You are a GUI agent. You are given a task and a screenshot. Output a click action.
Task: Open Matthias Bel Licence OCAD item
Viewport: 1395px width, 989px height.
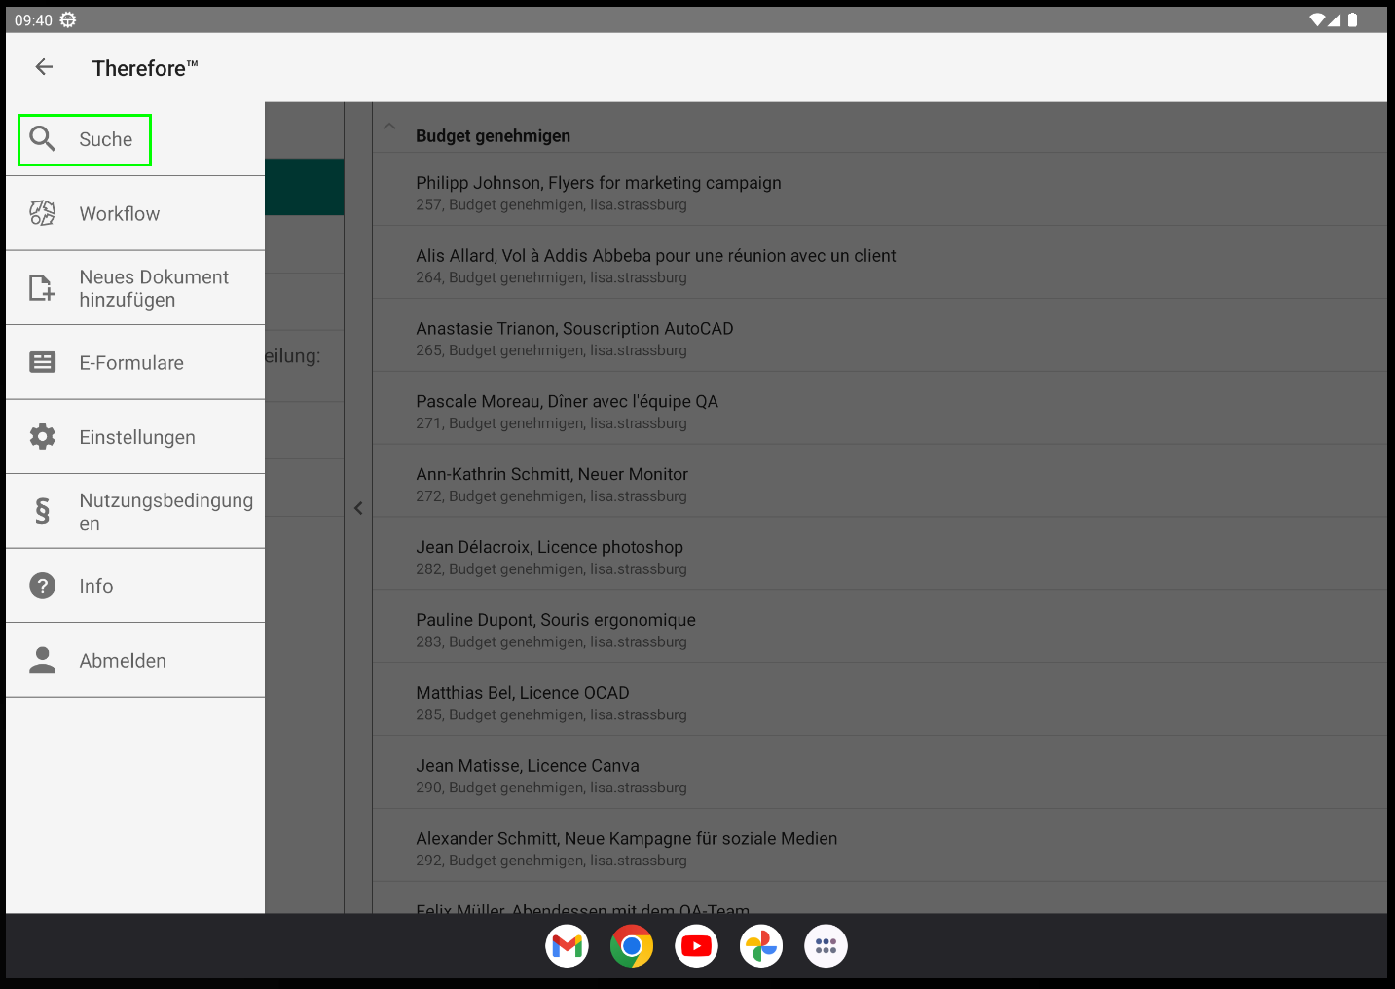pos(523,702)
